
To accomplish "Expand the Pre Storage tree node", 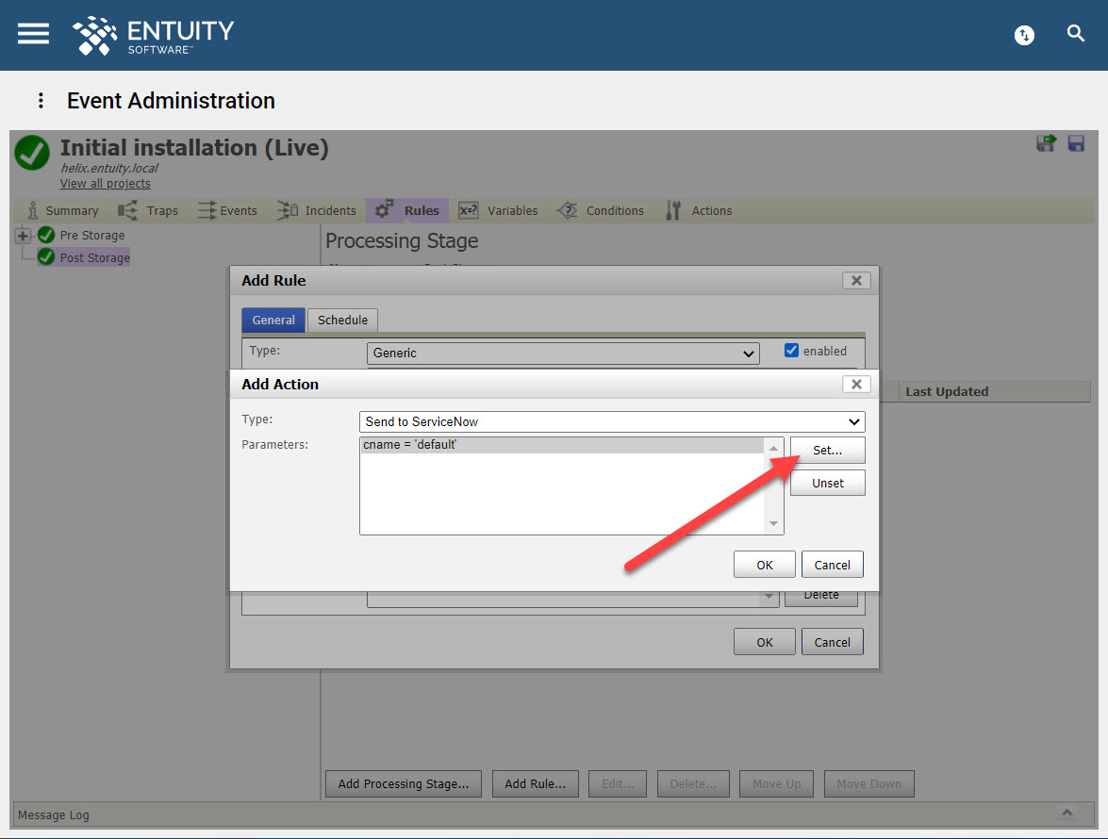I will (x=21, y=235).
